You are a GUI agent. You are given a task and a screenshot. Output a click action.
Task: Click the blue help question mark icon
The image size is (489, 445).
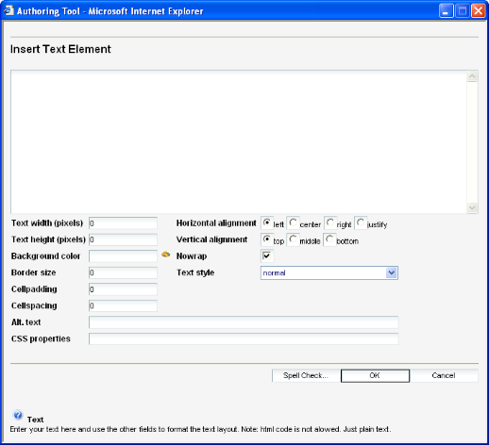[x=18, y=415]
